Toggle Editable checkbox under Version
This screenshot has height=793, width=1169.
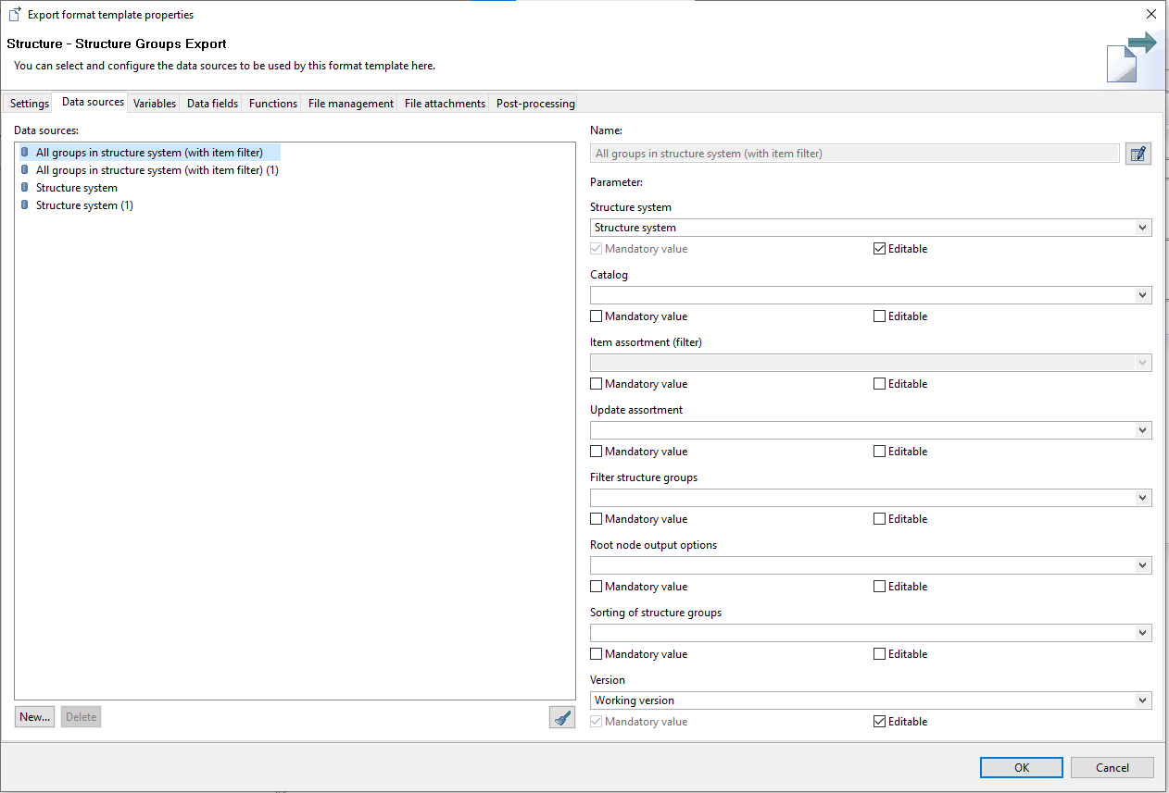[x=879, y=722]
